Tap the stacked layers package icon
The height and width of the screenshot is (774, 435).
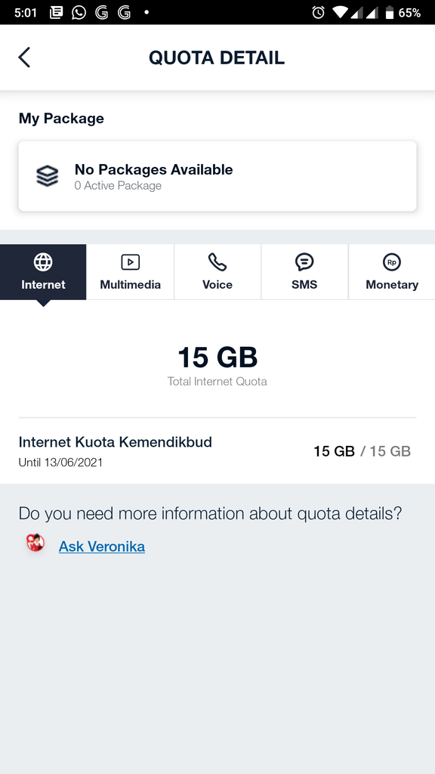[x=48, y=176]
